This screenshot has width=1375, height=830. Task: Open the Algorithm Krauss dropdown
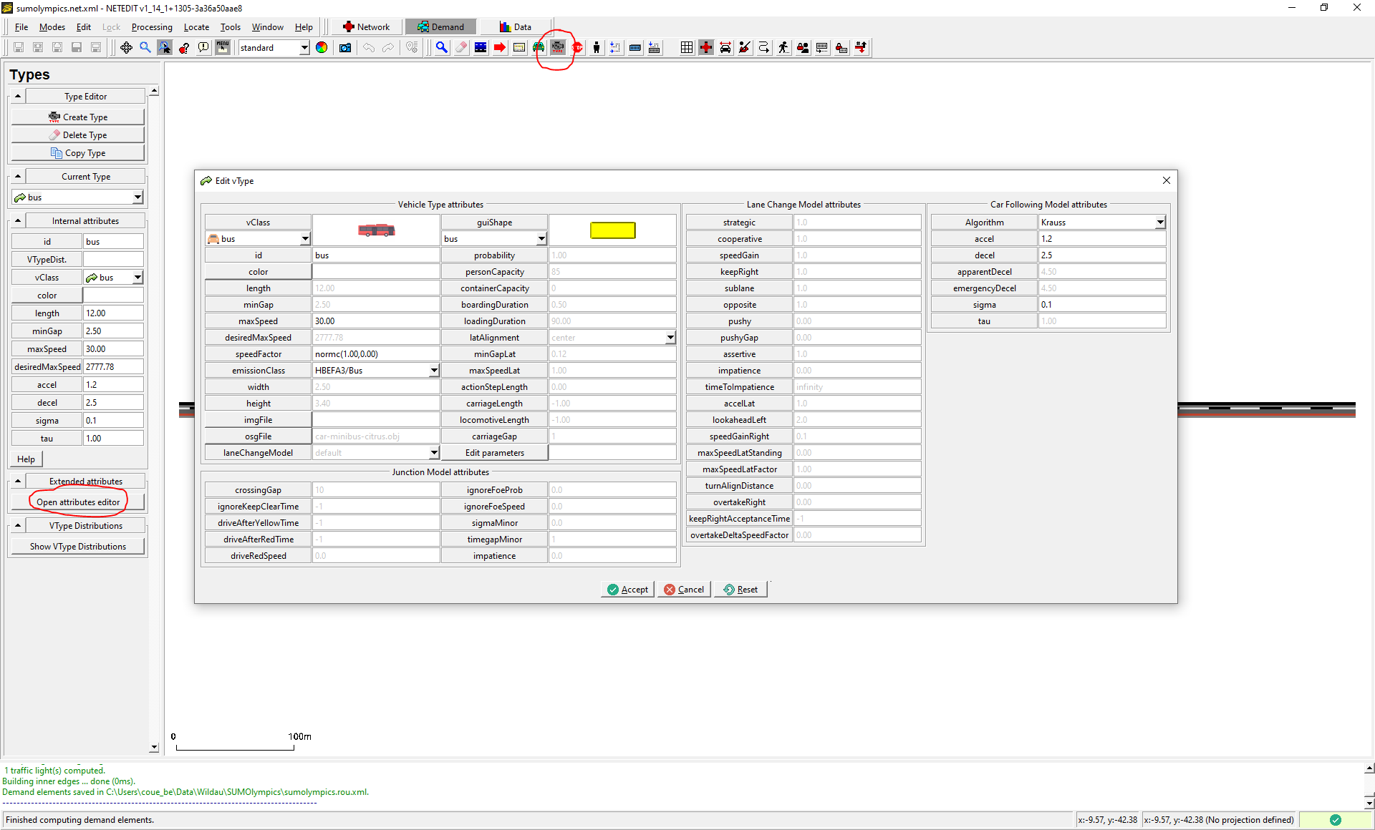1159,223
